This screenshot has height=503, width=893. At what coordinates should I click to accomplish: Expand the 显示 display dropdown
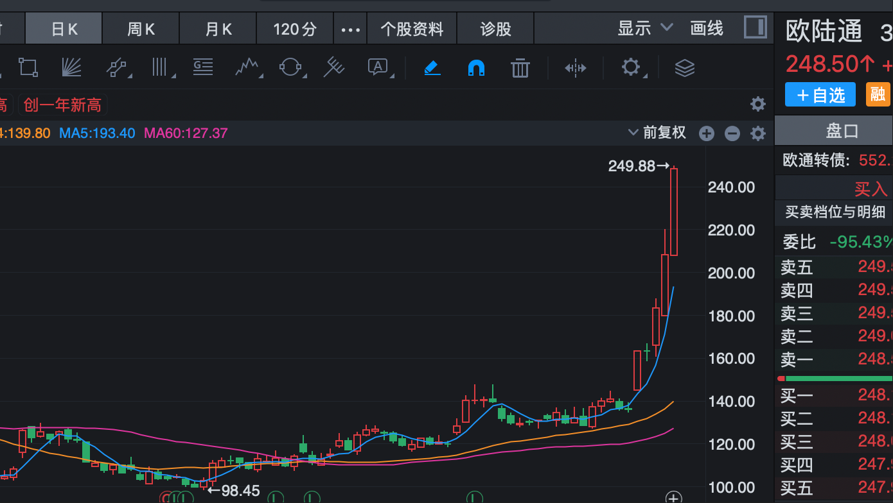645,28
